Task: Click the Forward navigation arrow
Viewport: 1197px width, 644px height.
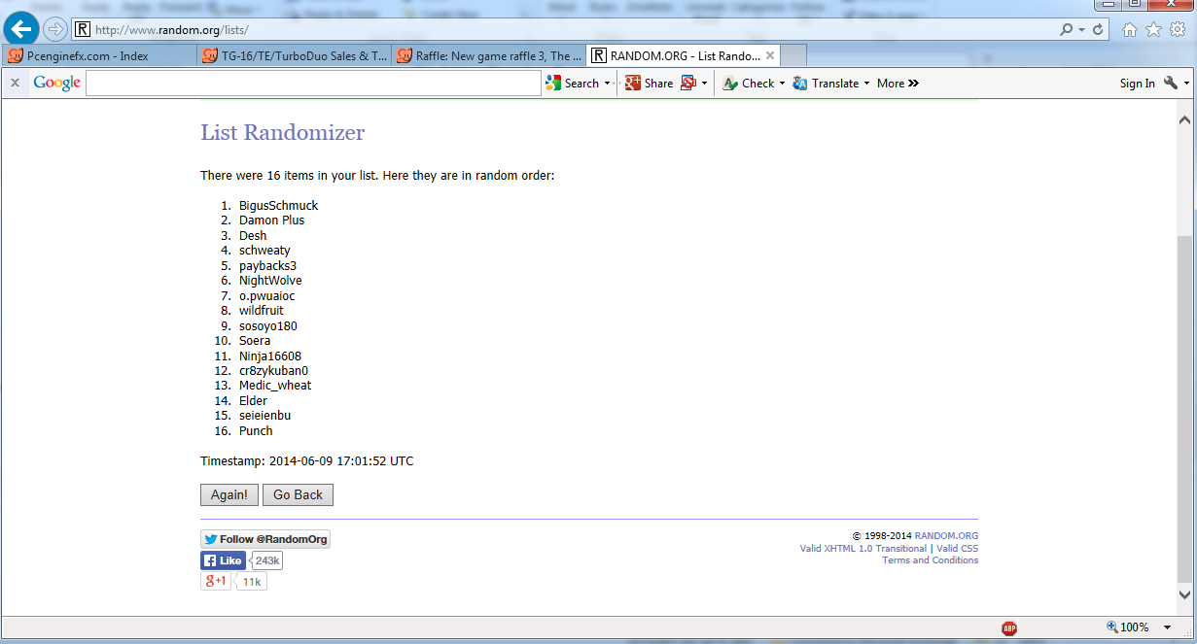Action: tap(54, 29)
